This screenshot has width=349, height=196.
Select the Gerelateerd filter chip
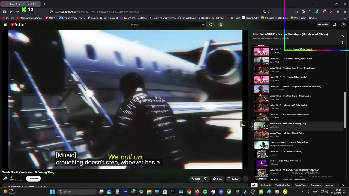click(x=316, y=185)
